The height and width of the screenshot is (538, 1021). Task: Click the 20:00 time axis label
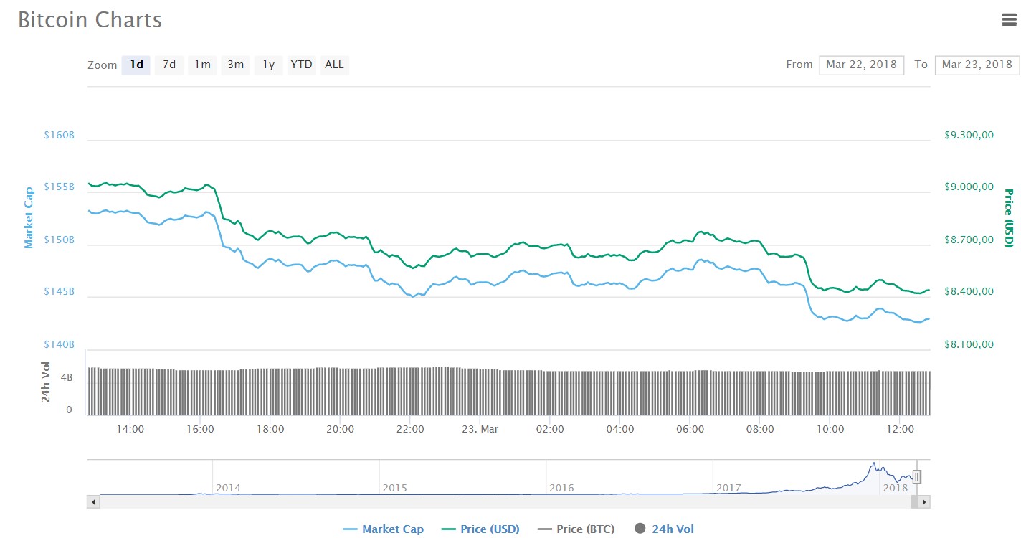(340, 429)
